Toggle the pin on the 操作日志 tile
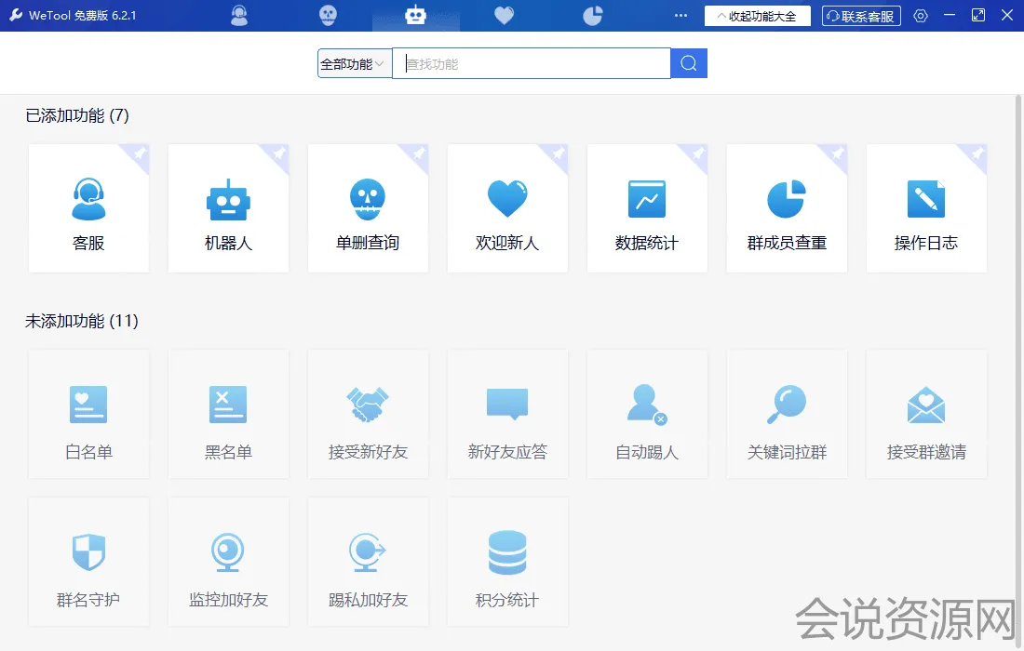The image size is (1024, 651). point(977,153)
